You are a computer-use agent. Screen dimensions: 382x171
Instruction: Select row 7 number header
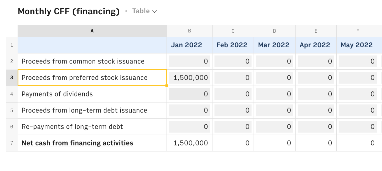tap(12, 143)
